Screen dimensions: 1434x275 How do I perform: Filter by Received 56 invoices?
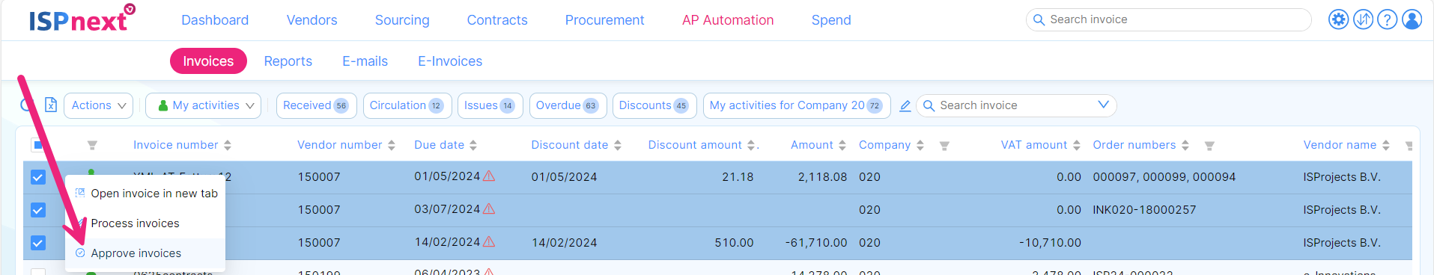(316, 105)
